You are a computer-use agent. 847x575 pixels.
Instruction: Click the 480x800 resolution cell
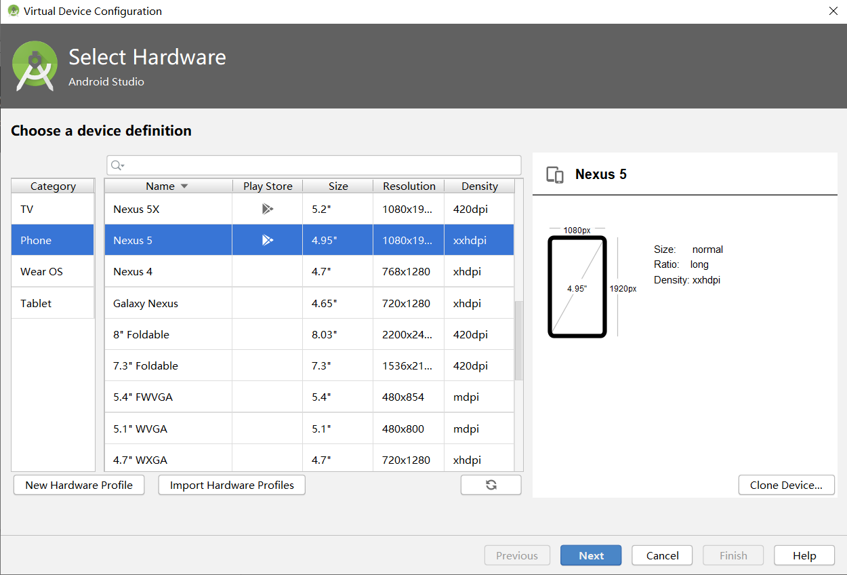tap(409, 429)
